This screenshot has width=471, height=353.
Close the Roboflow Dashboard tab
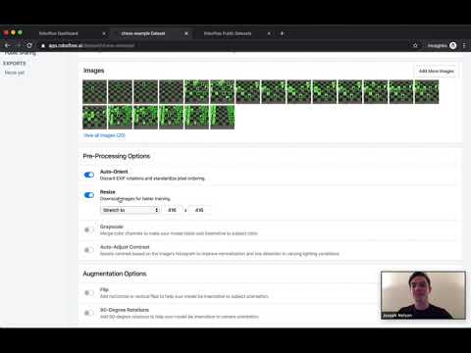(x=104, y=33)
